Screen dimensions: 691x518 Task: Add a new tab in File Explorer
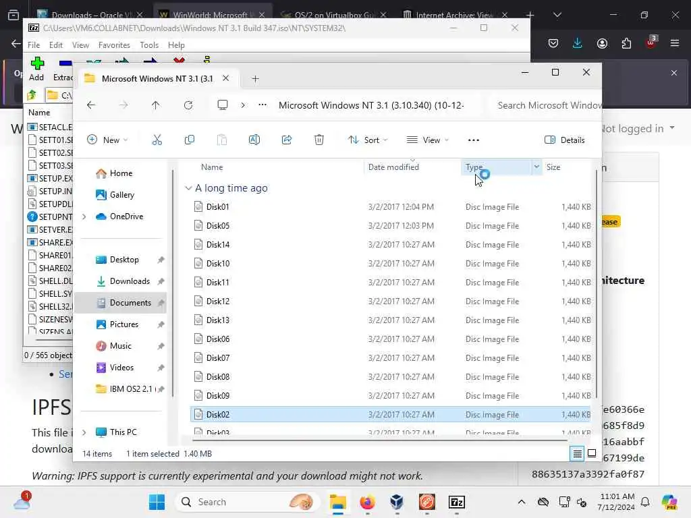click(x=255, y=79)
